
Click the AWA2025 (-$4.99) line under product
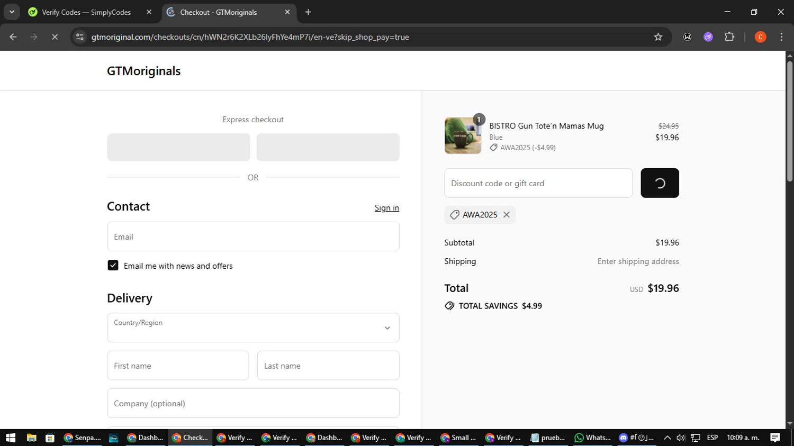pos(522,148)
